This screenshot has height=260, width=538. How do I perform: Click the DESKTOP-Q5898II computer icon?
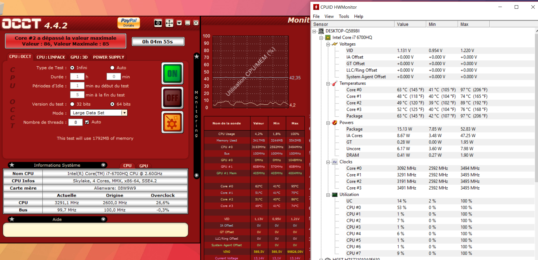click(x=321, y=31)
